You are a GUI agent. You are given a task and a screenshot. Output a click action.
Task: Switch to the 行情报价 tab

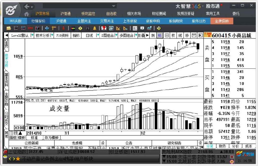click(38, 21)
